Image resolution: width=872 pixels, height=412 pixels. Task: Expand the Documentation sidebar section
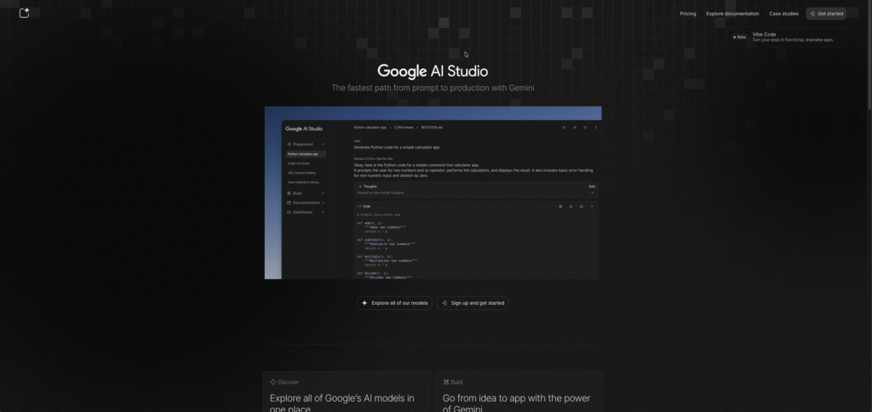pos(323,203)
